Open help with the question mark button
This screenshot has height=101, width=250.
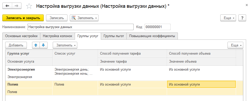[242, 18]
